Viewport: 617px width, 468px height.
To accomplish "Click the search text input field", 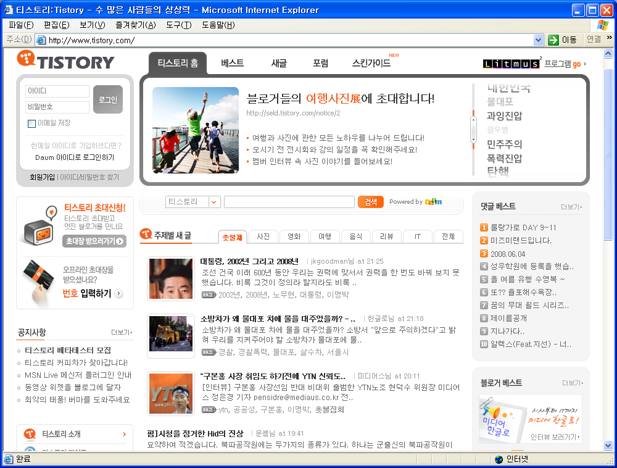I will (x=289, y=202).
